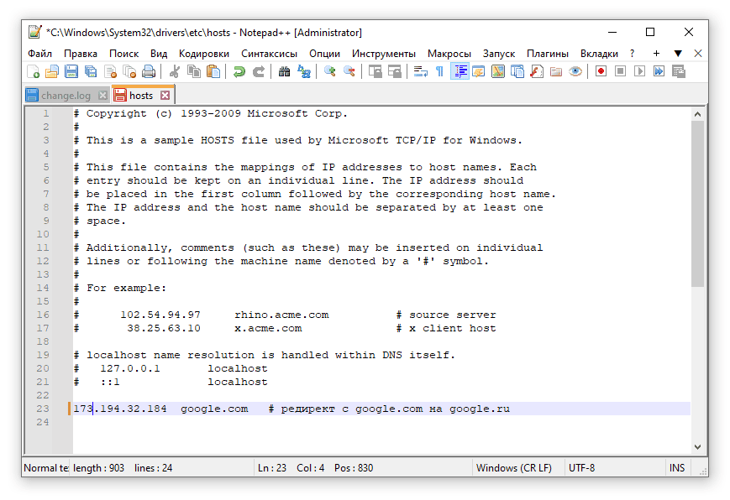Click the Cut scissors icon
The width and height of the screenshot is (730, 500).
(175, 71)
